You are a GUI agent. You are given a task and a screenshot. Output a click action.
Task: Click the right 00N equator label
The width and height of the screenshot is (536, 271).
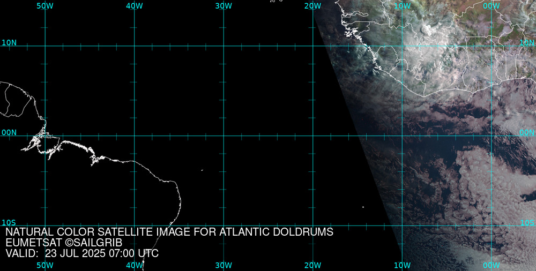pyautogui.click(x=527, y=133)
